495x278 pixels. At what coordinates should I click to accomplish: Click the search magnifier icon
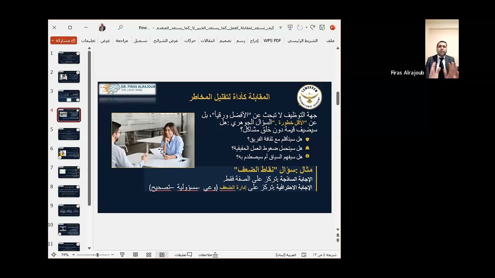coord(121,27)
